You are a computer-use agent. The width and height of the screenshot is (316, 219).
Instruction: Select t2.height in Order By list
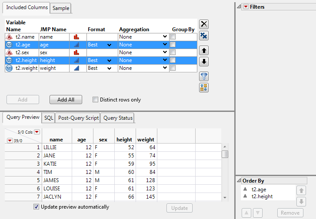(262, 196)
